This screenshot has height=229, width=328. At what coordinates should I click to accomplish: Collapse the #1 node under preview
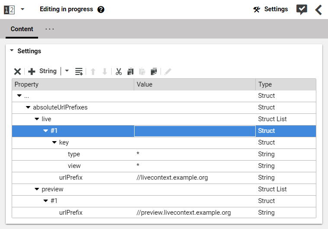[x=45, y=201]
